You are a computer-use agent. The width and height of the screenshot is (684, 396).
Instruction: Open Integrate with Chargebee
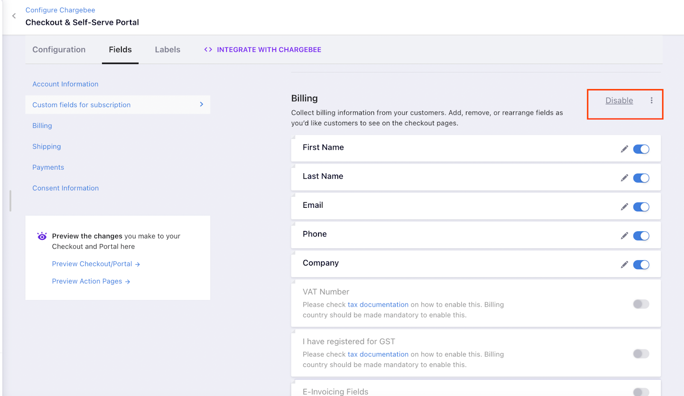269,50
